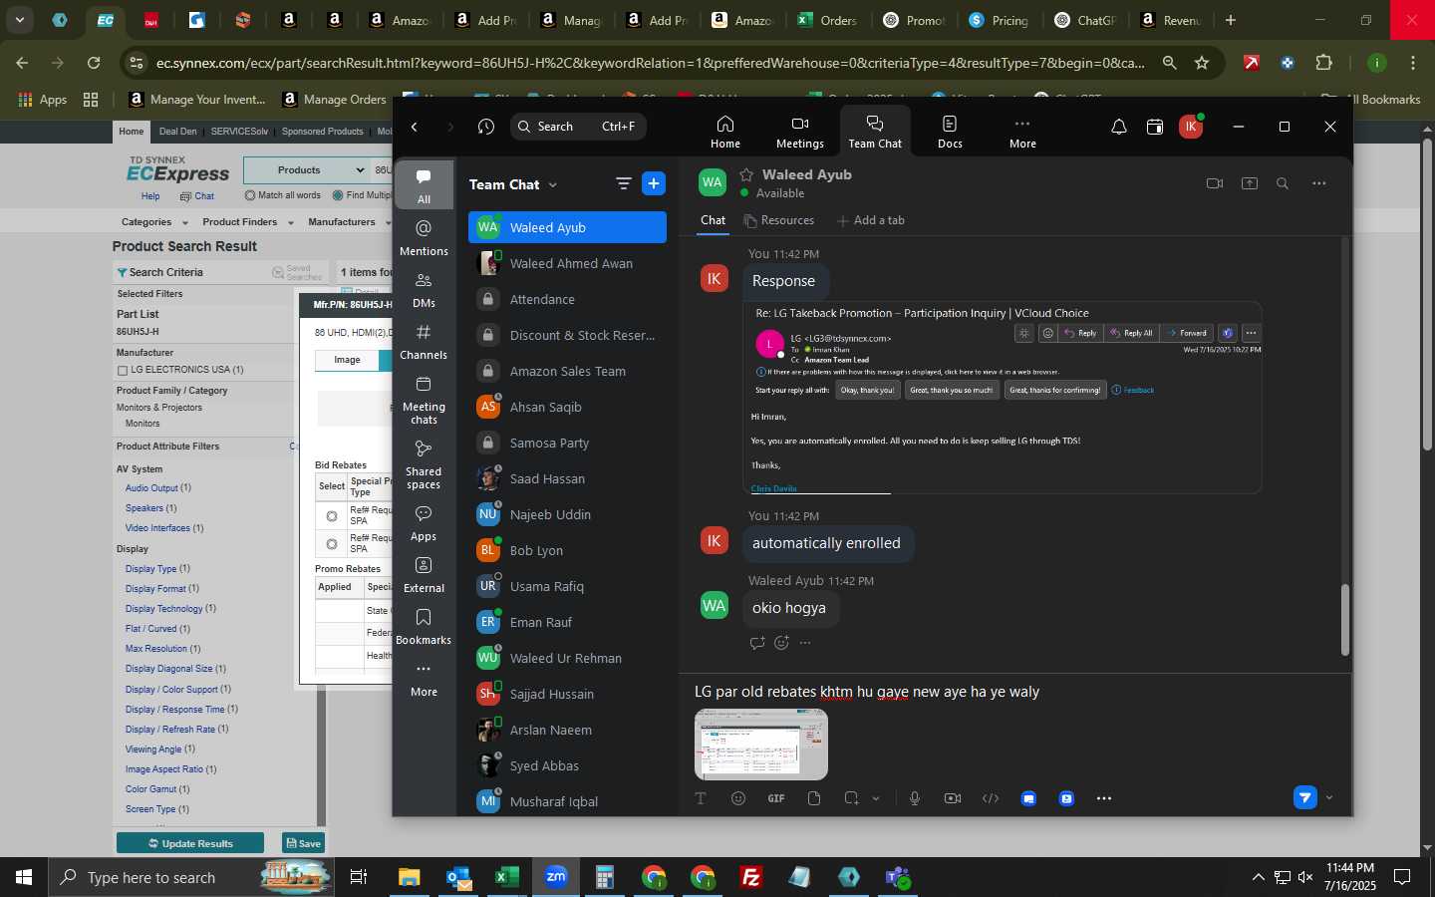The height and width of the screenshot is (897, 1435).
Task: Start video call with Waleed Ayub
Action: coord(1214,183)
